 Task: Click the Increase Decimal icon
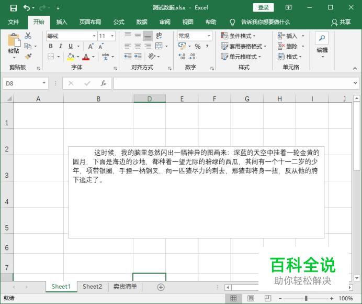[x=182, y=56]
